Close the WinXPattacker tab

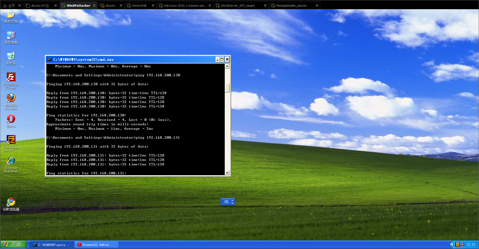[94, 6]
